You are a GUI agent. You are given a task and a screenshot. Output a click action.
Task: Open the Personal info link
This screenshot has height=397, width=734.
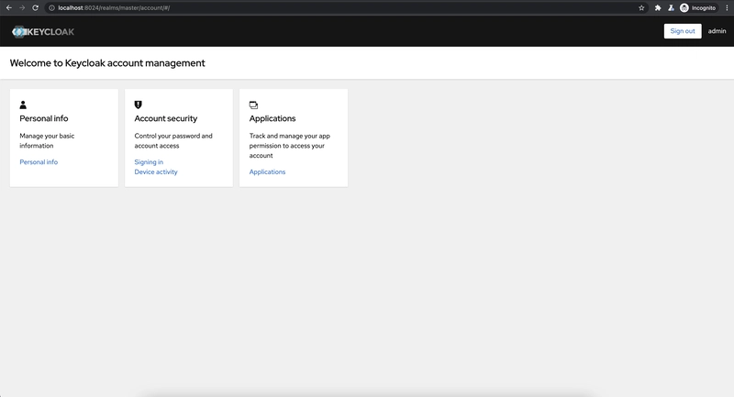coord(39,162)
